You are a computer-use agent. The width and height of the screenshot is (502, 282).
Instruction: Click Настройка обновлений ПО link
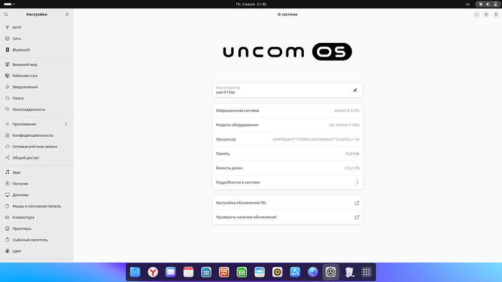click(x=287, y=202)
